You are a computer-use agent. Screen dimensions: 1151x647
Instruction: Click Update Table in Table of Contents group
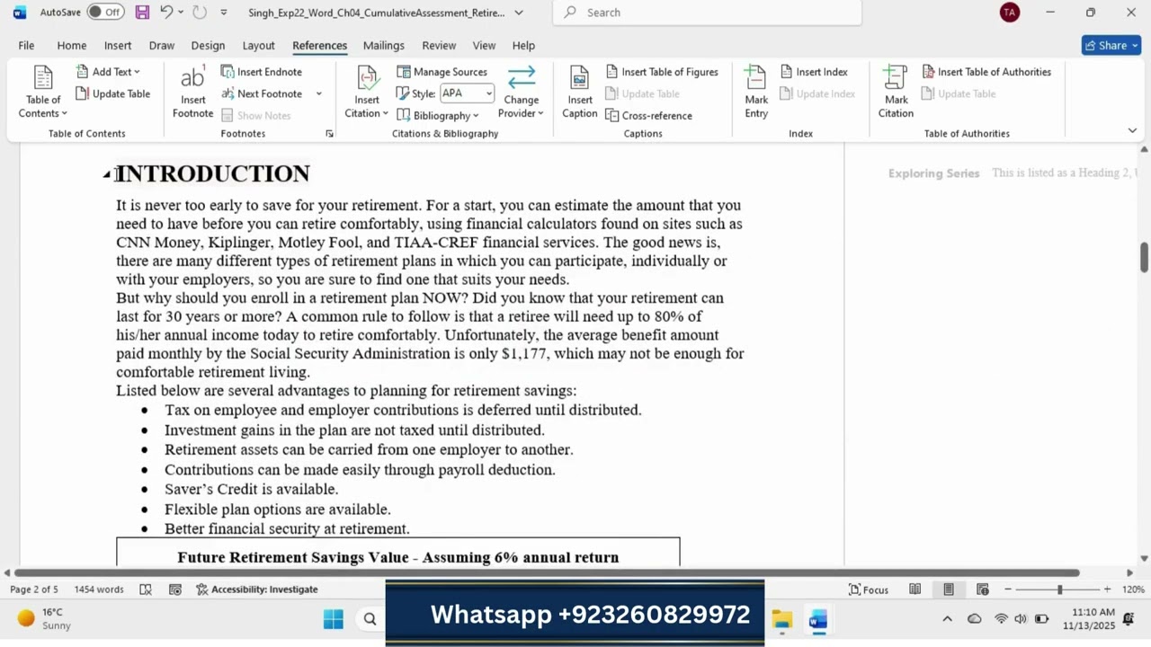click(112, 93)
